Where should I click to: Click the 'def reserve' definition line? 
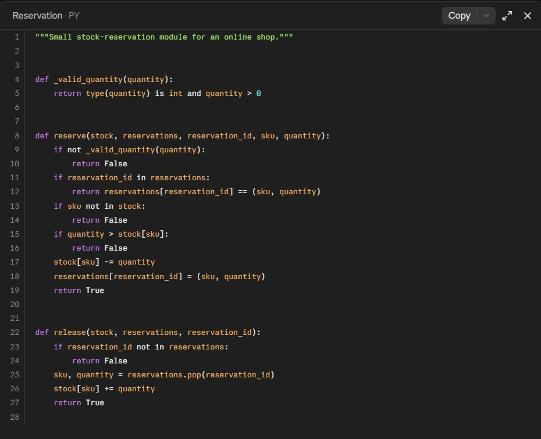coord(182,136)
